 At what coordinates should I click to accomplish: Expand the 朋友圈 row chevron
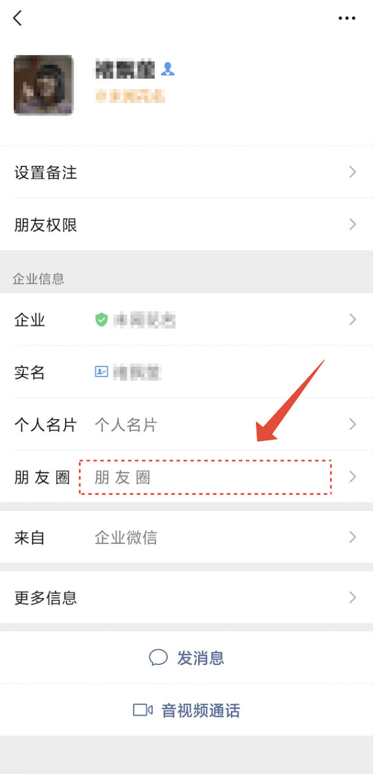352,477
